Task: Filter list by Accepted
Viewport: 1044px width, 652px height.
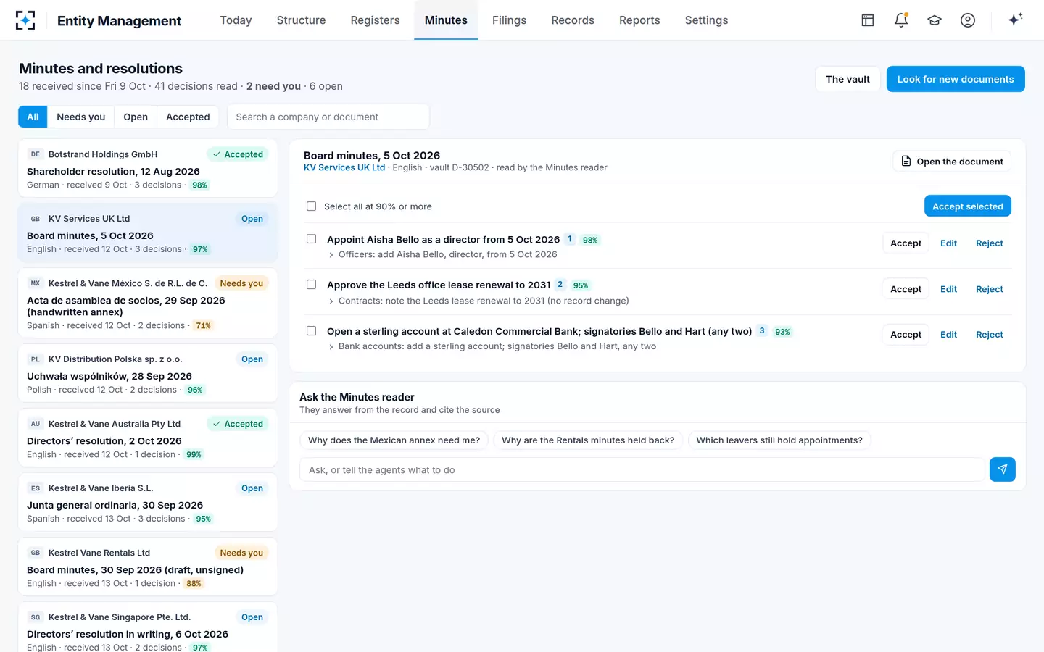Action: click(x=188, y=117)
